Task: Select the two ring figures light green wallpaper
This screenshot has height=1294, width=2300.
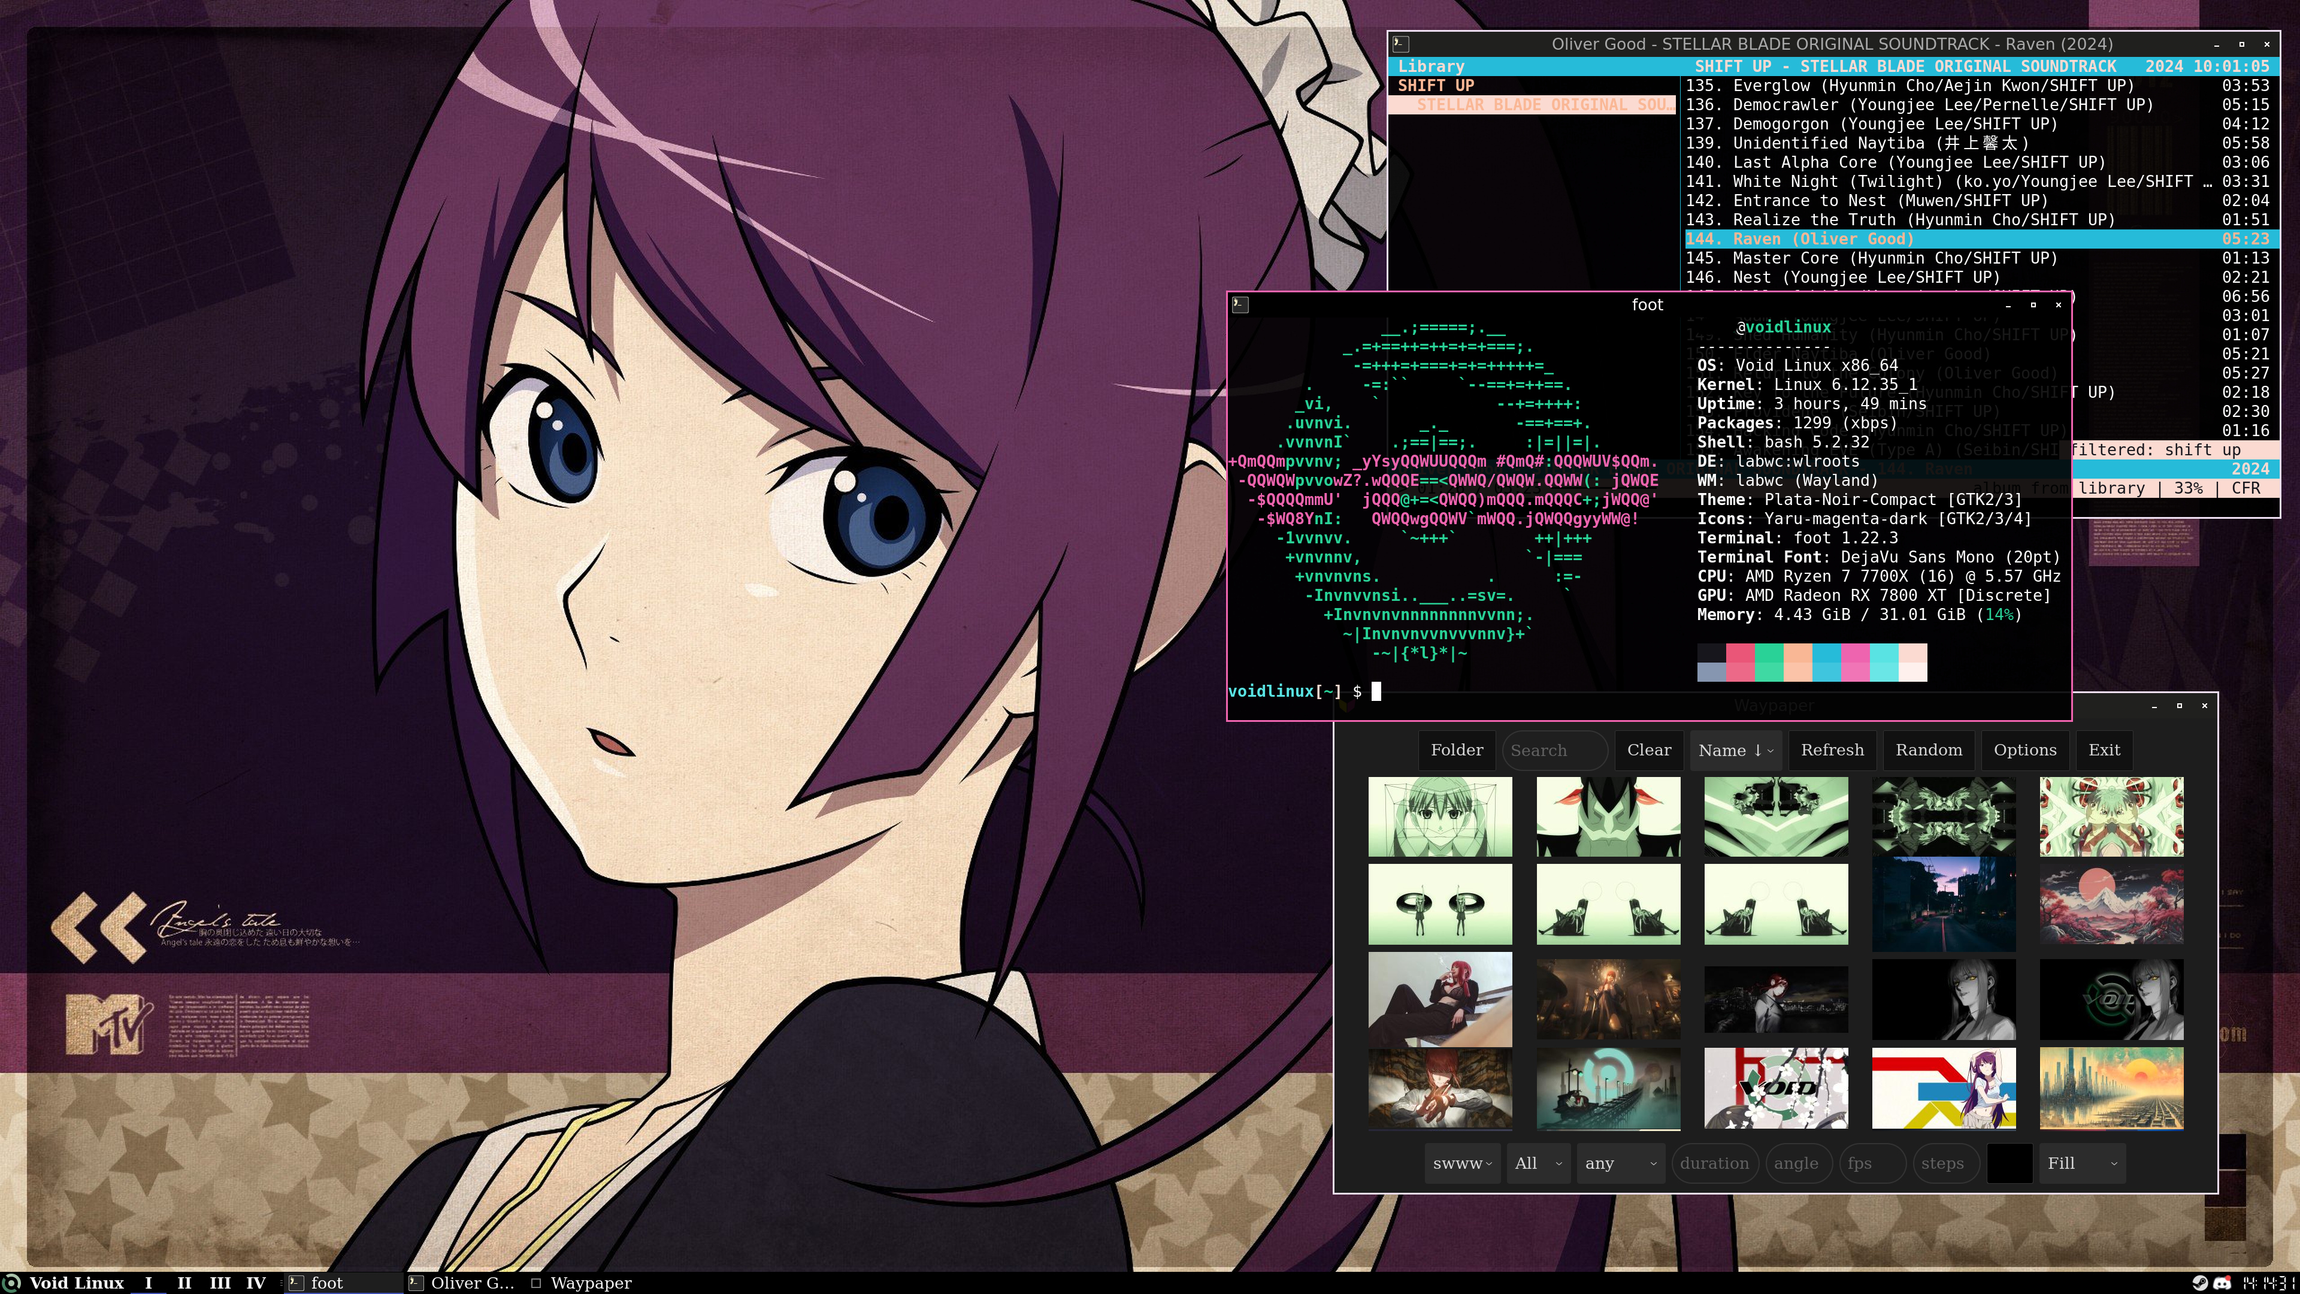Action: pos(1440,904)
